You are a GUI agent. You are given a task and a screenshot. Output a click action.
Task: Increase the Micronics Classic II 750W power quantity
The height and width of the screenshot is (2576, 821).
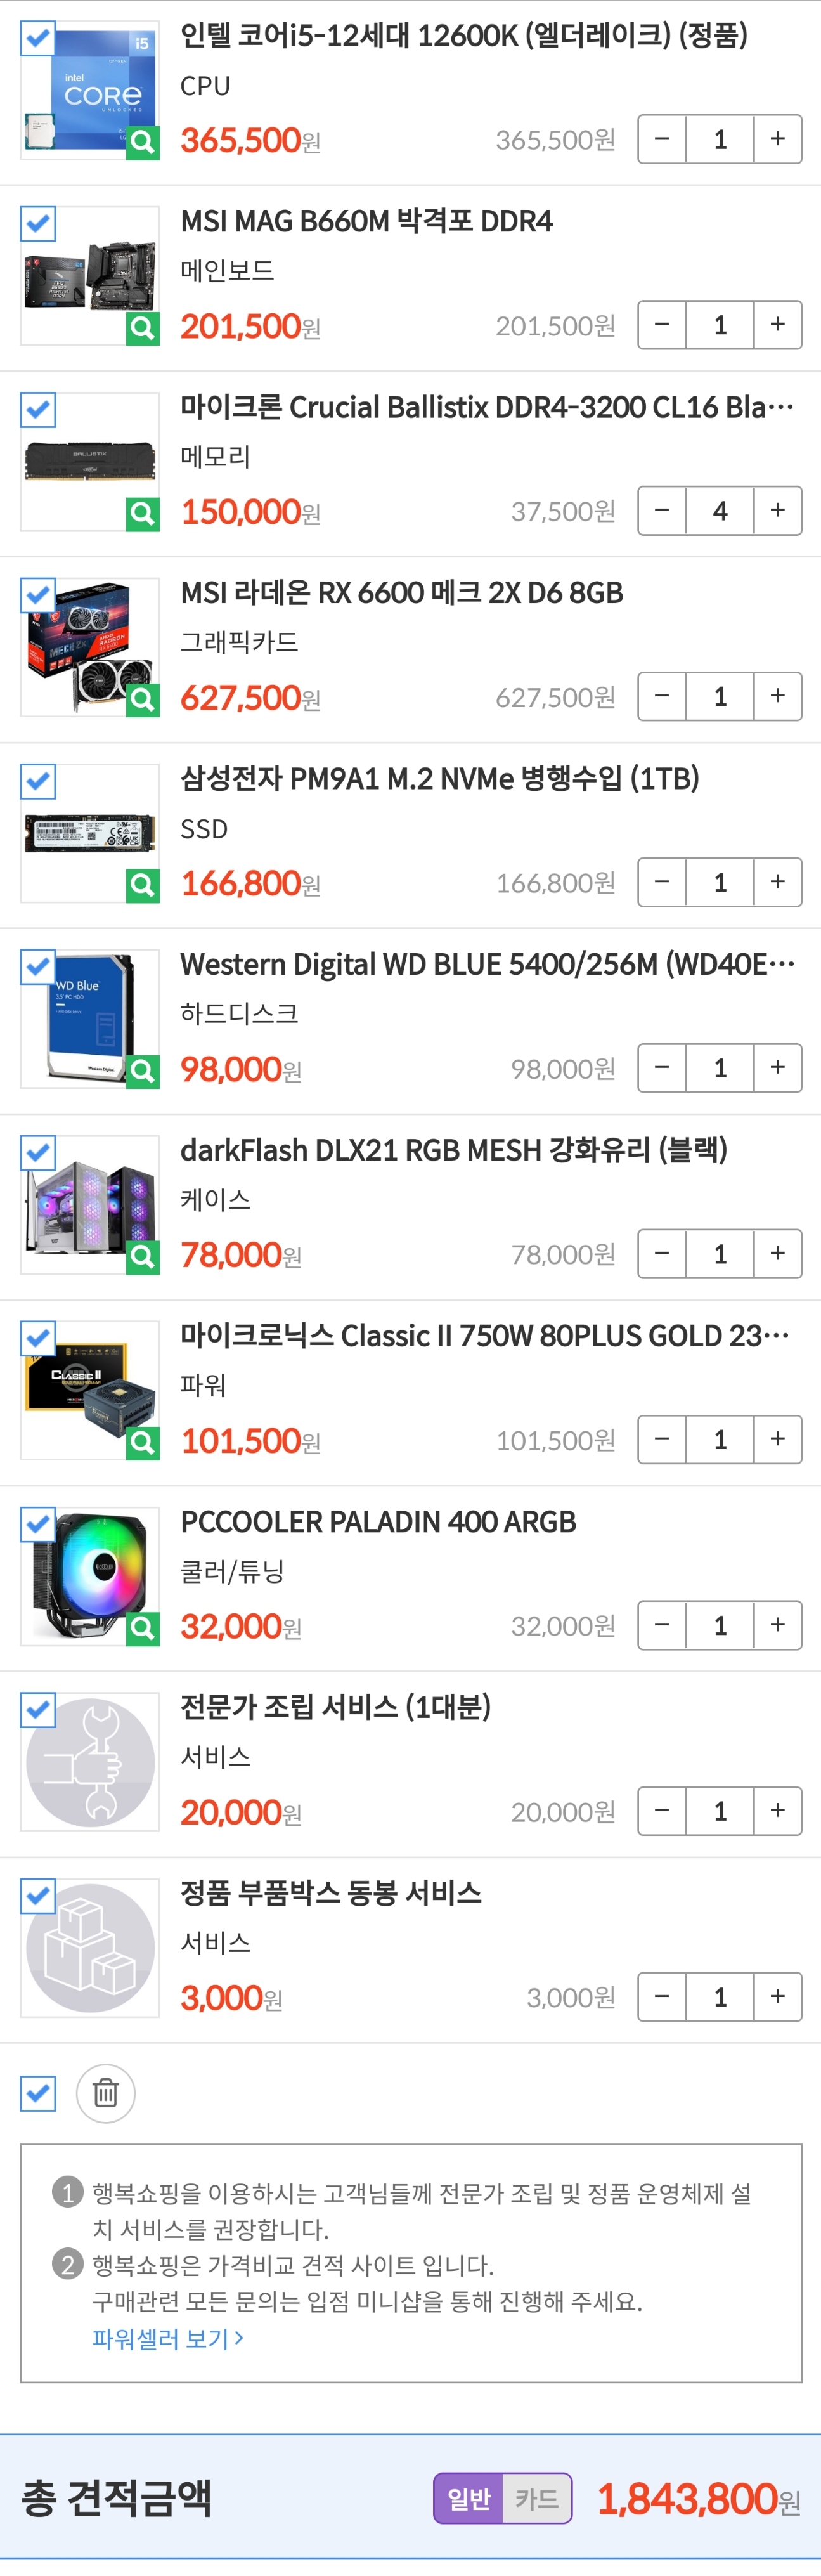[778, 1439]
